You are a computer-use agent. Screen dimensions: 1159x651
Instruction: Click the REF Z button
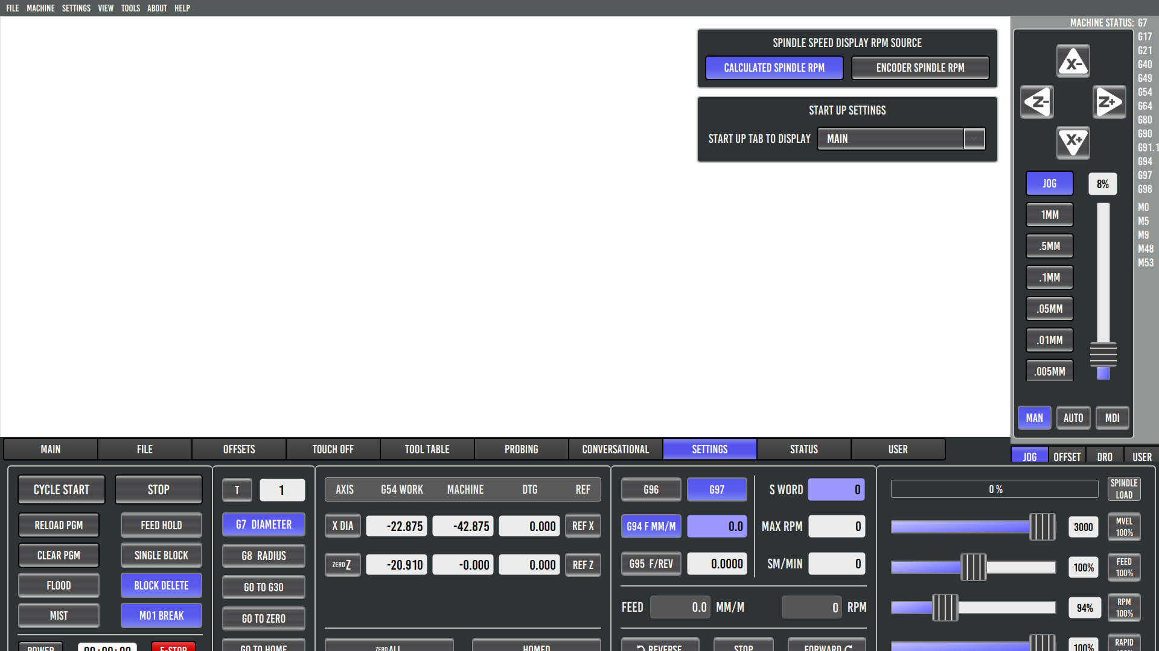pyautogui.click(x=583, y=565)
